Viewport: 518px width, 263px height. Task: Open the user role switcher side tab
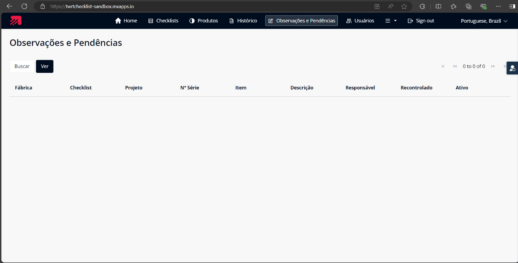click(x=512, y=68)
